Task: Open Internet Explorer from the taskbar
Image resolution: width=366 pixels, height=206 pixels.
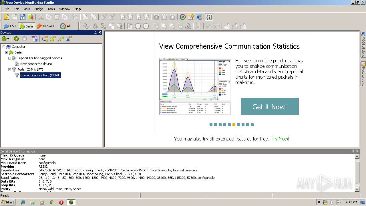Action: (x=23, y=202)
